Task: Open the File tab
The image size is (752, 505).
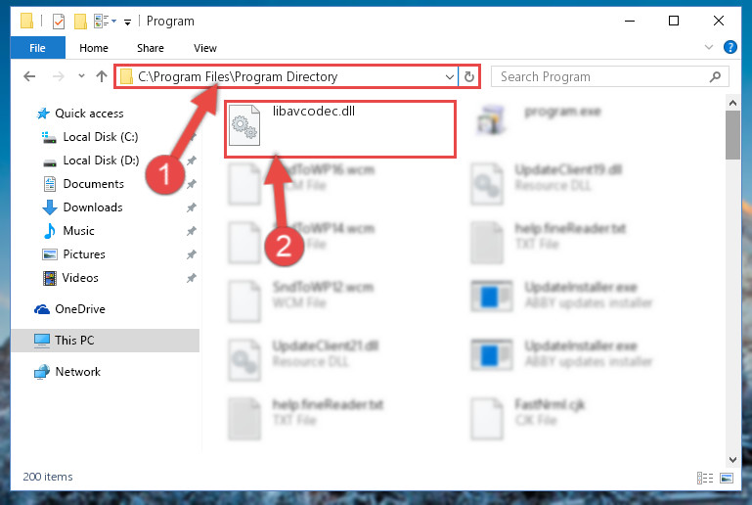Action: click(37, 48)
